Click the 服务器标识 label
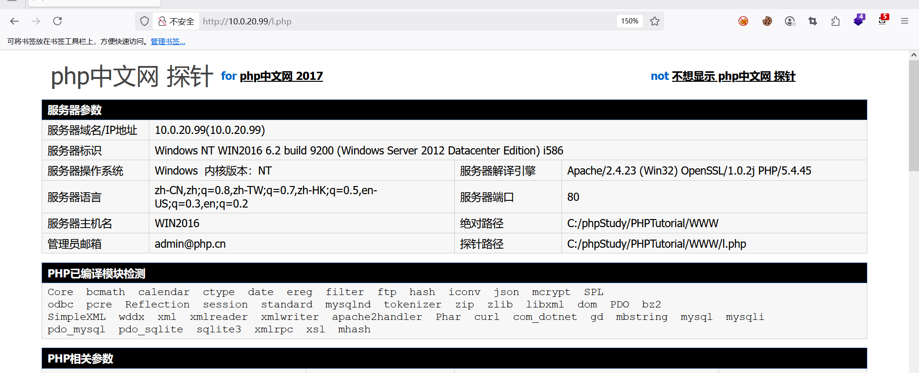This screenshot has width=919, height=373. pyautogui.click(x=74, y=151)
